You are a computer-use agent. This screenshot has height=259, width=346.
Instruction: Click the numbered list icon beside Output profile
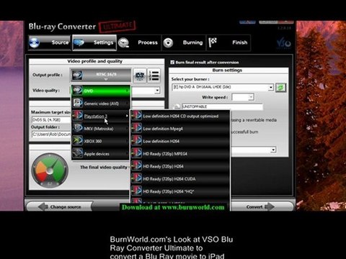point(154,76)
